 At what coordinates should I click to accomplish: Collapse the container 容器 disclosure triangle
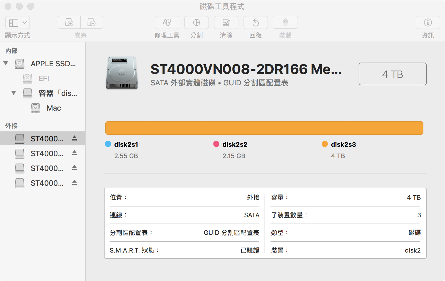tap(14, 93)
